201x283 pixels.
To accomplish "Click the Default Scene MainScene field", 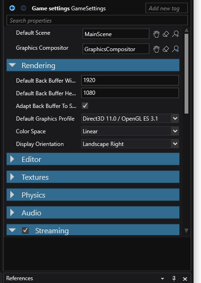I will pos(116,34).
